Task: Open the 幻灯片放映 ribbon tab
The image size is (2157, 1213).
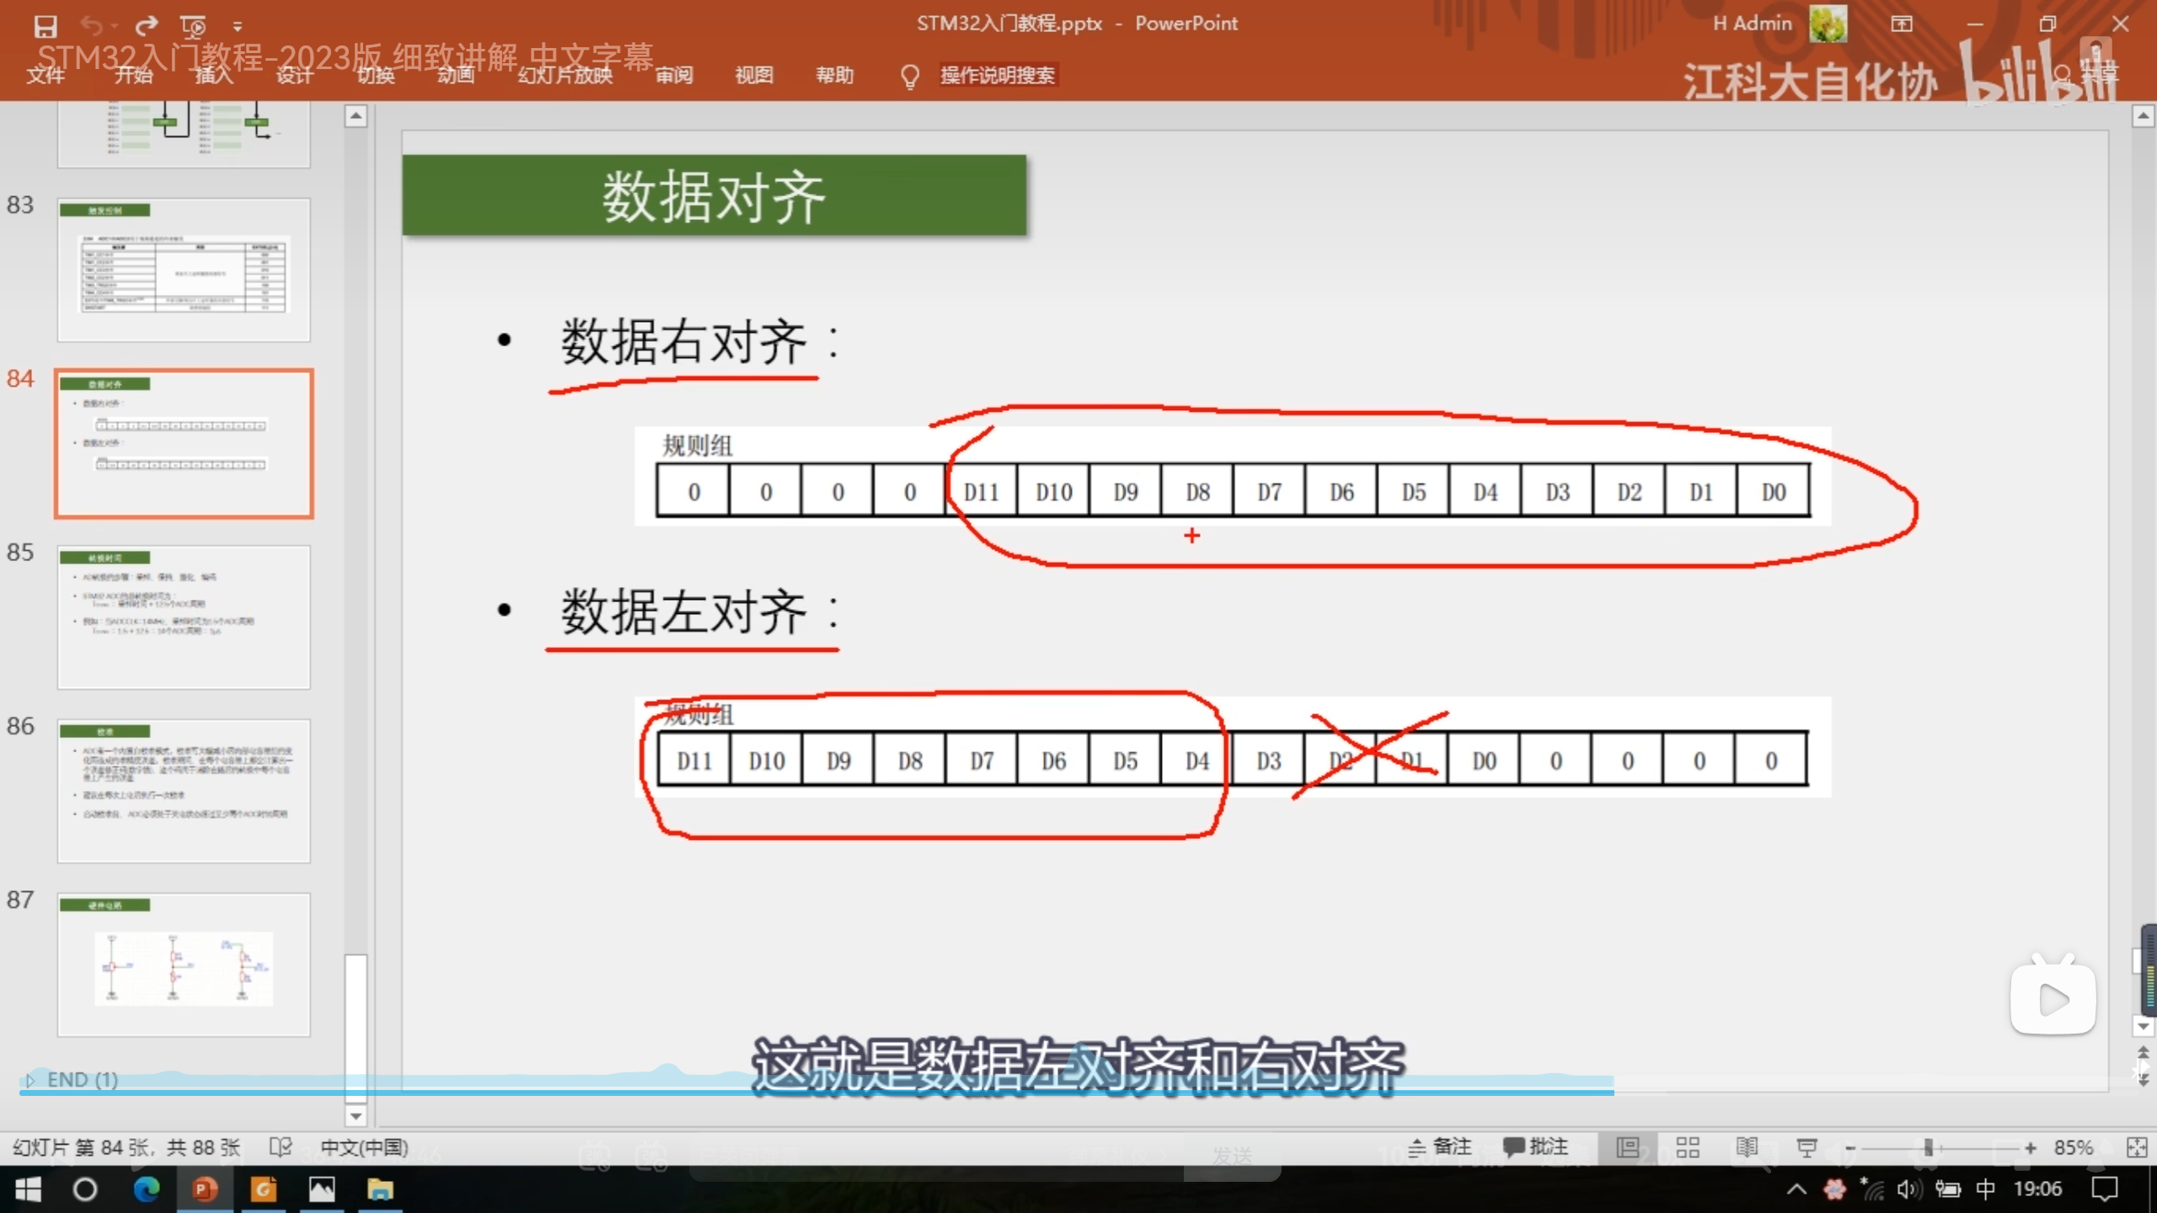Action: (565, 75)
